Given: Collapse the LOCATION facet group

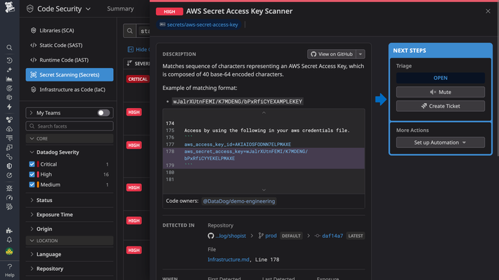Looking at the screenshot, I should click(32, 241).
